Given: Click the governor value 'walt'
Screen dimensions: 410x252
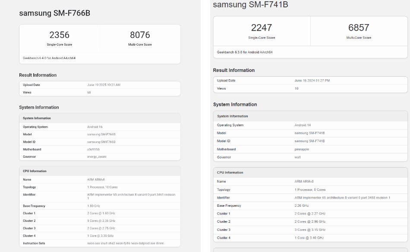Looking at the screenshot, I should pos(297,157).
